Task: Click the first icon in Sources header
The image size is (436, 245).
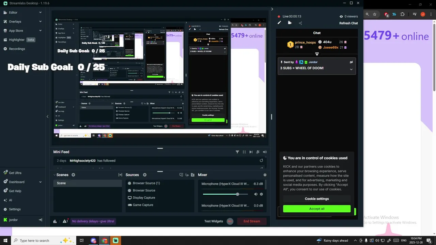Action: [181, 175]
